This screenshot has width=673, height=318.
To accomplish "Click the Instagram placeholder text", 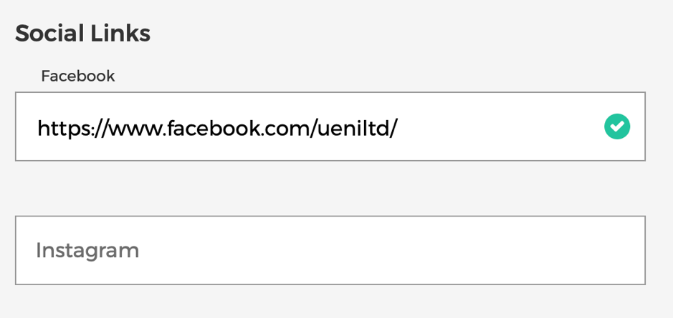I will point(87,251).
